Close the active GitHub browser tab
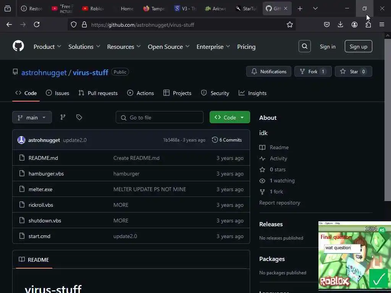The image size is (391, 293). click(286, 8)
